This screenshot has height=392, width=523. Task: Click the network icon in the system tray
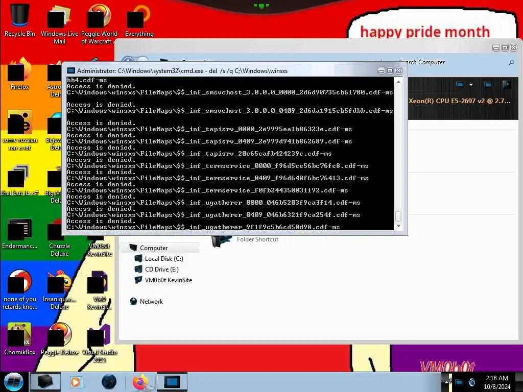(x=459, y=382)
